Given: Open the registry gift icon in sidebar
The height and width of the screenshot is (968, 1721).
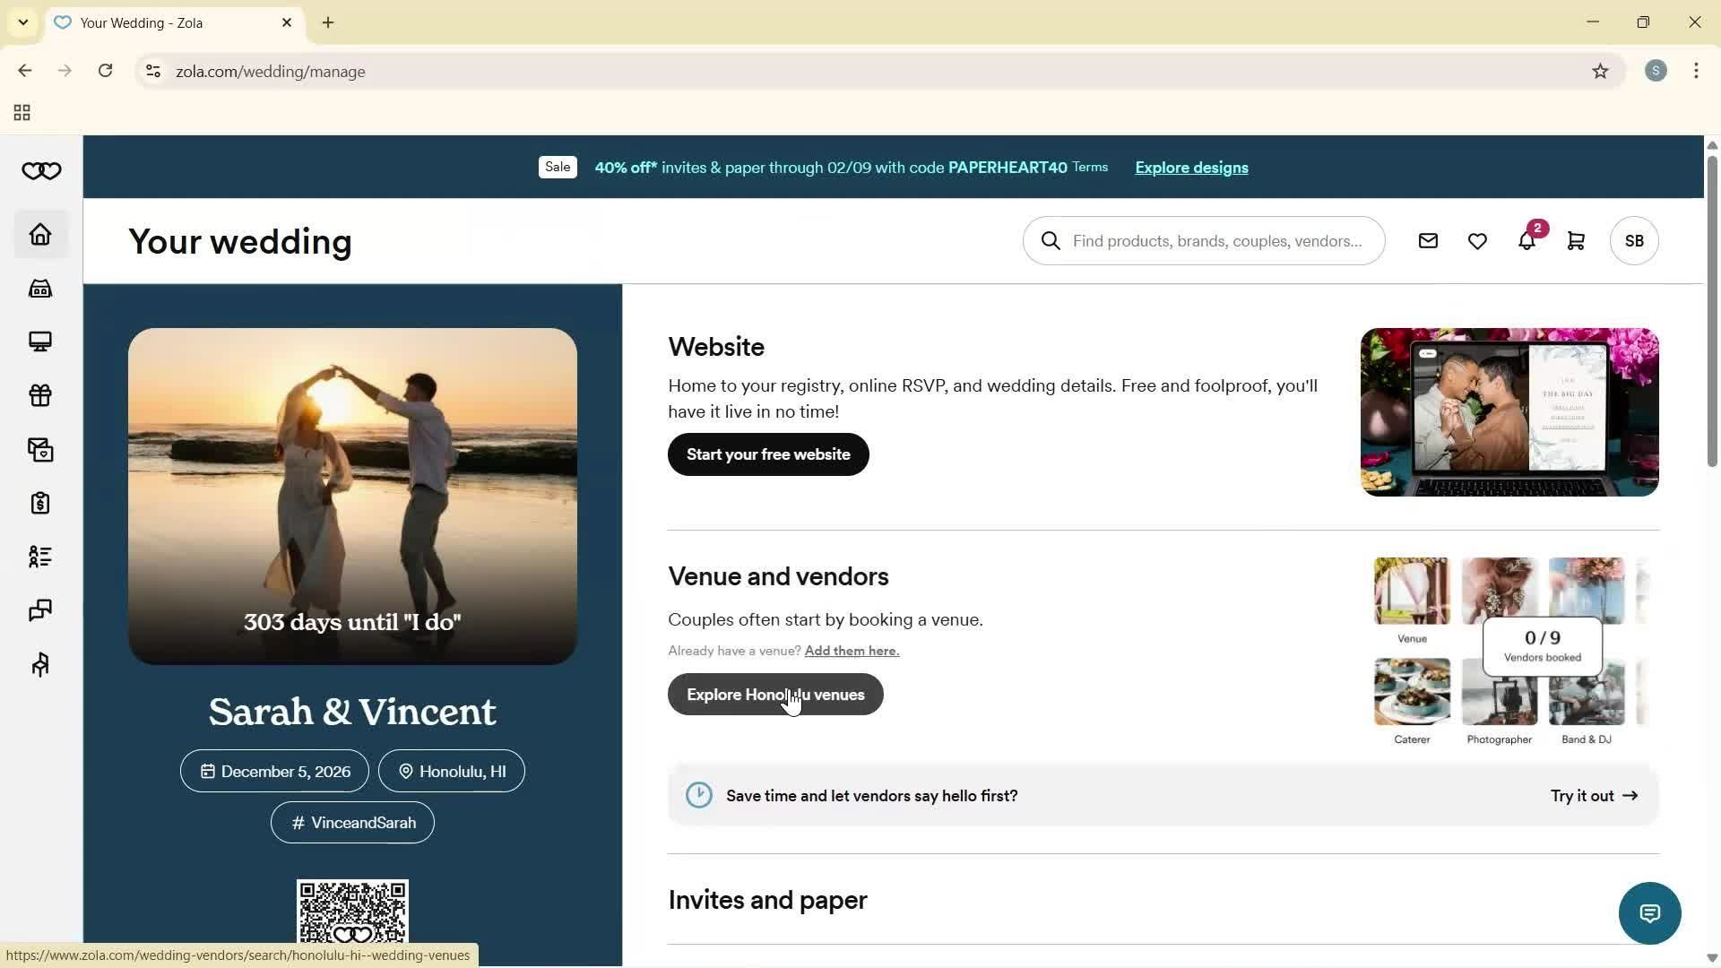Looking at the screenshot, I should pos(40,395).
